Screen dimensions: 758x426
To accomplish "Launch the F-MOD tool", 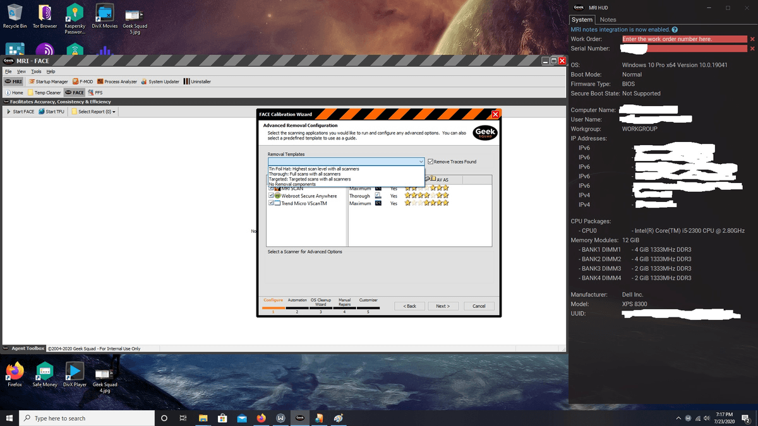I will (83, 81).
